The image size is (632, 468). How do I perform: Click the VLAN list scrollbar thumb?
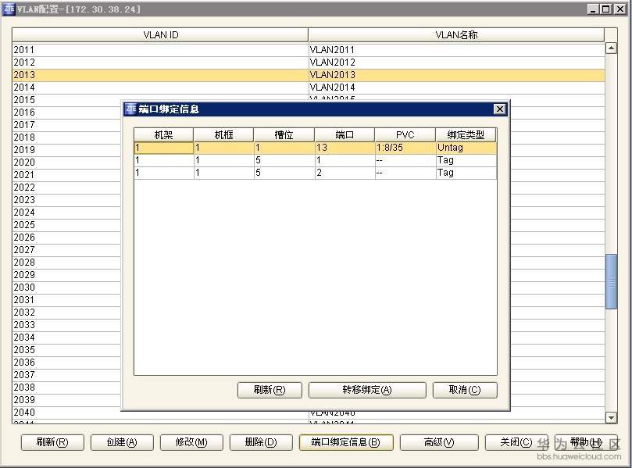click(x=611, y=281)
